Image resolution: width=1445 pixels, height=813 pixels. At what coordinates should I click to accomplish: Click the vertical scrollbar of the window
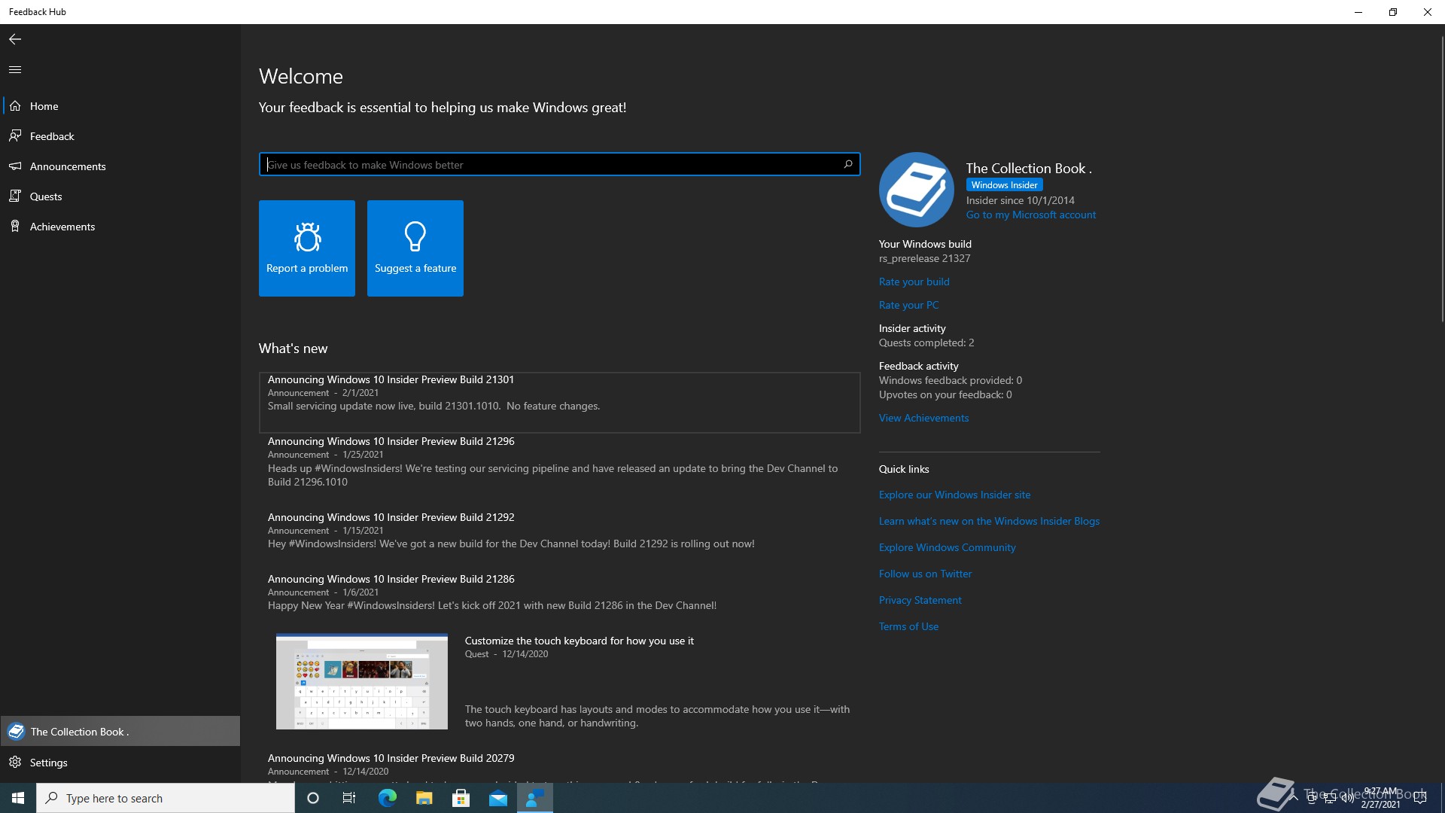[1442, 181]
